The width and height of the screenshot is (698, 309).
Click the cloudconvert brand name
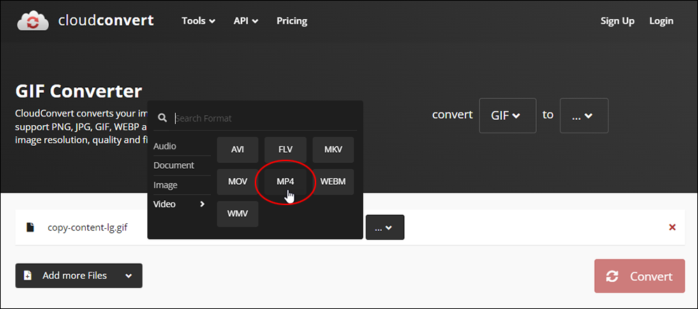[106, 20]
